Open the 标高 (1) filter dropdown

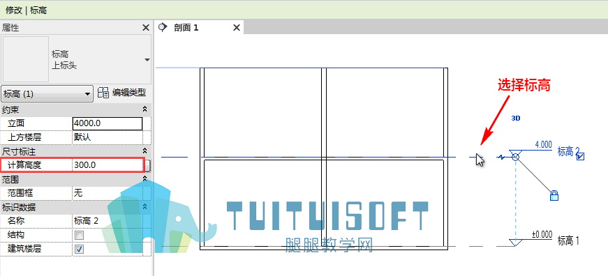47,93
